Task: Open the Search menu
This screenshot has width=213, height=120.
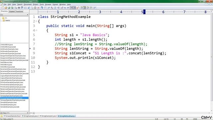Action: [x=20, y=4]
